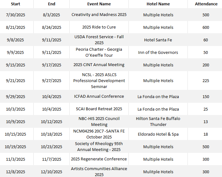Click Artists Communities Alliance 2025 cell

tap(99, 171)
